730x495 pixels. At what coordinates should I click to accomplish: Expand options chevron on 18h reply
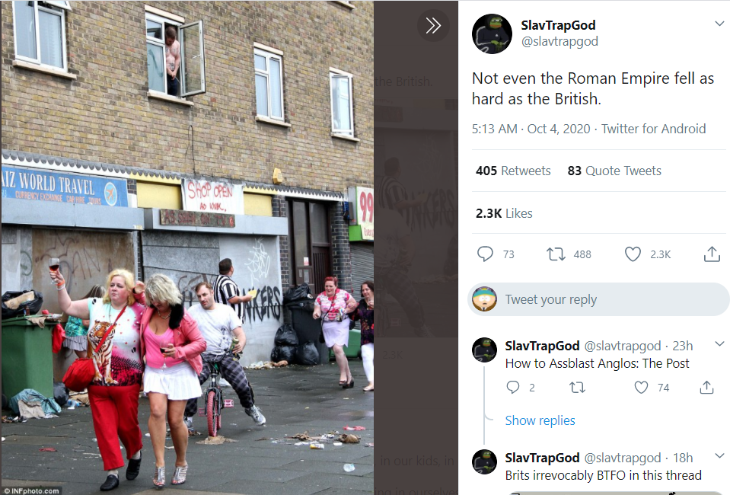click(719, 455)
